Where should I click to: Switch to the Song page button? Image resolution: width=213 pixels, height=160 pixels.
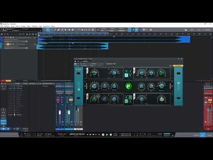[x=199, y=30]
